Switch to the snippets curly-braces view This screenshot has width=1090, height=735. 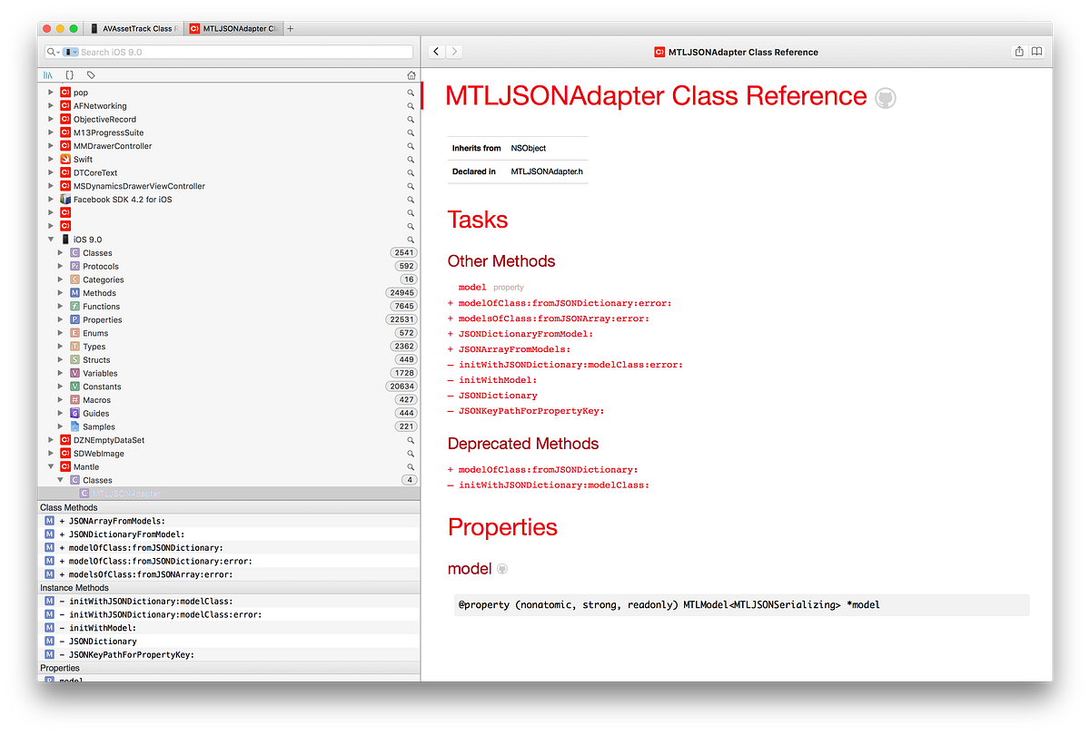pos(70,75)
